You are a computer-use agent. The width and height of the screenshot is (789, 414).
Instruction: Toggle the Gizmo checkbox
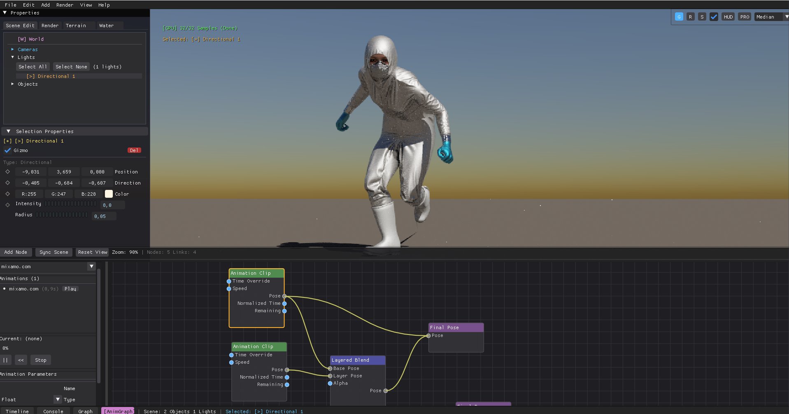click(x=7, y=150)
